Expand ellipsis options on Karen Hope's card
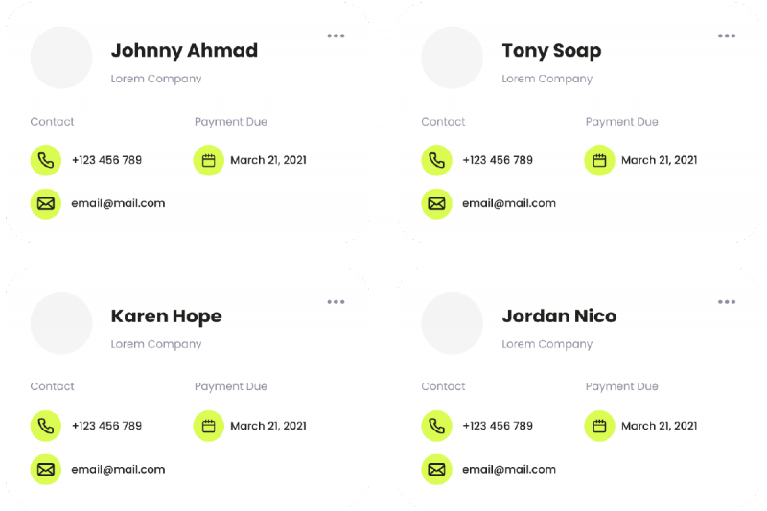The image size is (767, 511). [336, 302]
